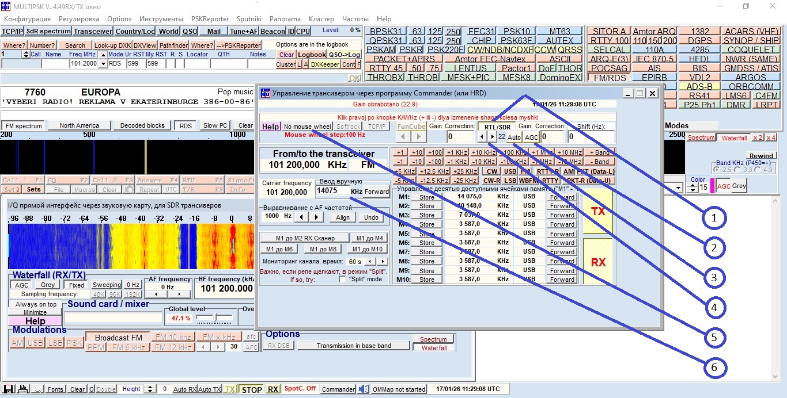Viewport: 787px width, 398px height.
Task: Click the AFC icon near the Modulations panel
Action: point(251,347)
